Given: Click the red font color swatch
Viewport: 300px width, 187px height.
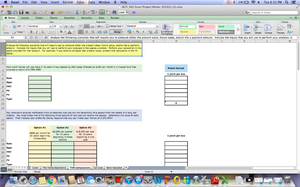Looking at the screenshot, I should 69,32.
